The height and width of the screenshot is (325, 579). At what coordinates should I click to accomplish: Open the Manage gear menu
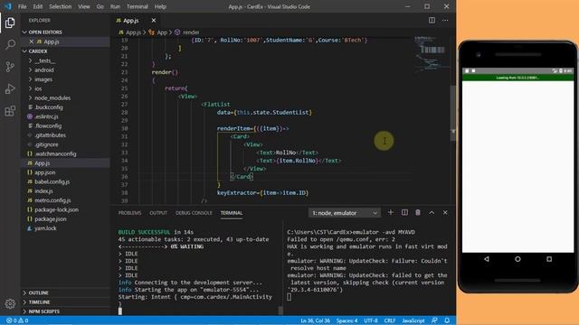point(10,303)
